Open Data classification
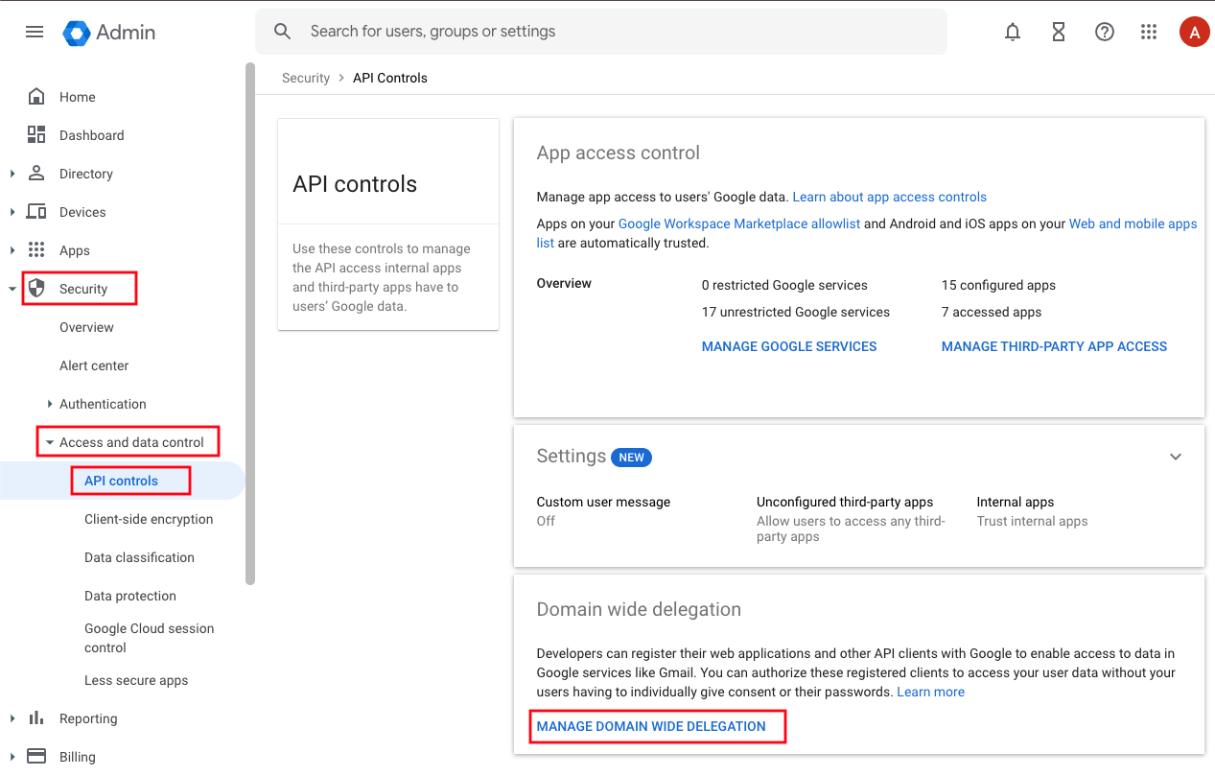 (139, 557)
